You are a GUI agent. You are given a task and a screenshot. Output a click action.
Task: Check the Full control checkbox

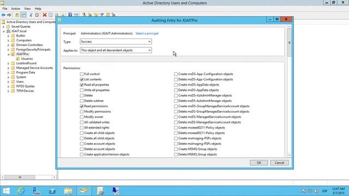coord(82,74)
